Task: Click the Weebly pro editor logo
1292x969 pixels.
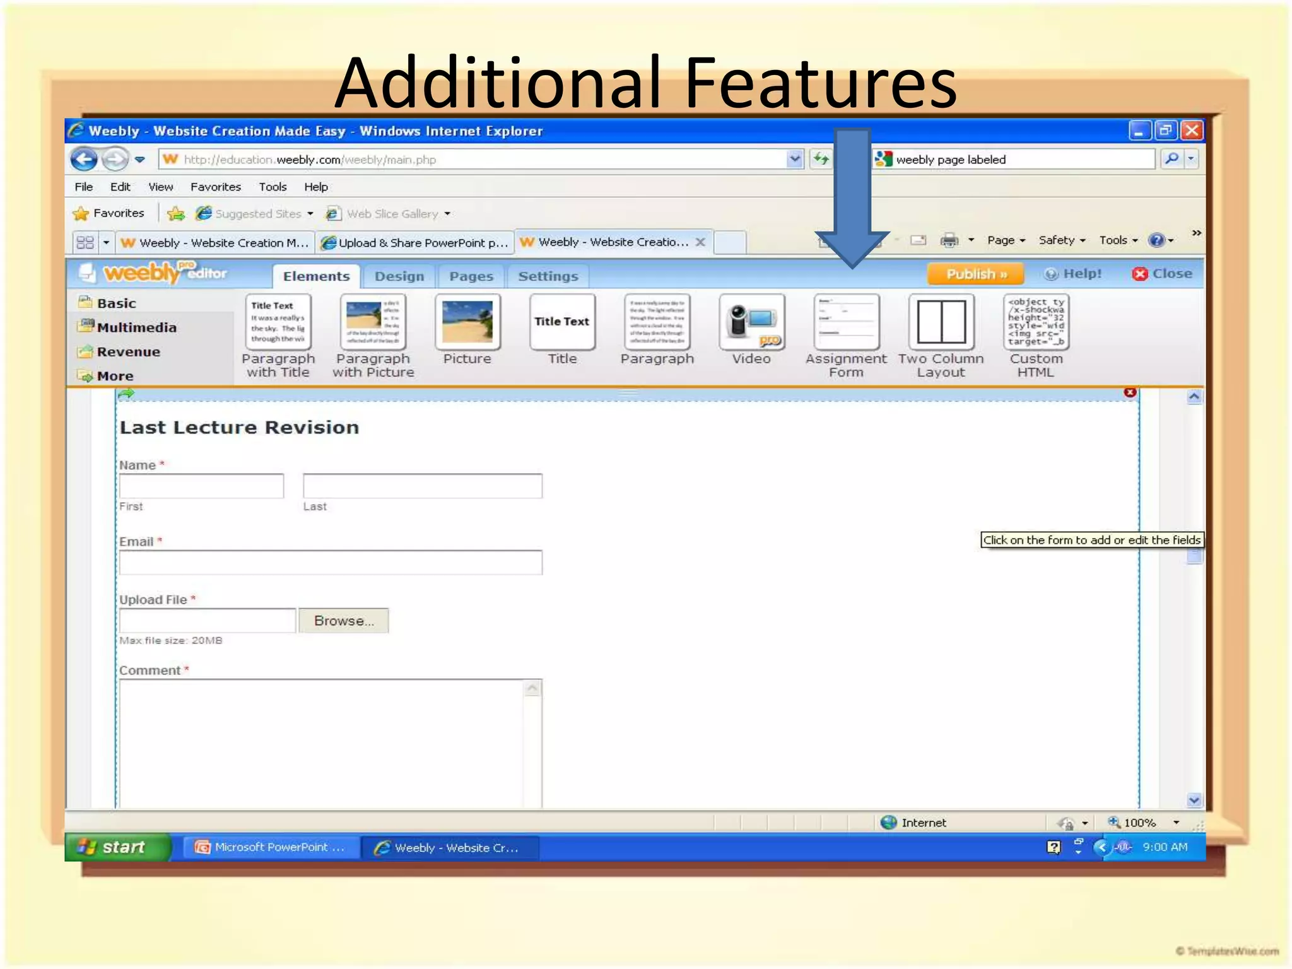Action: coord(153,273)
